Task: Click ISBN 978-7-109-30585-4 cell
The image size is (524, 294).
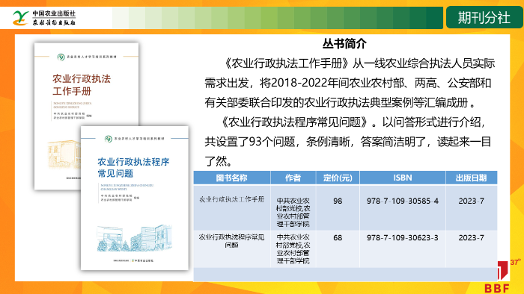Action: click(403, 201)
